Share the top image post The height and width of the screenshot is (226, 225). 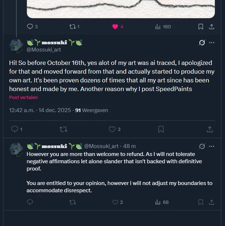coord(212,27)
